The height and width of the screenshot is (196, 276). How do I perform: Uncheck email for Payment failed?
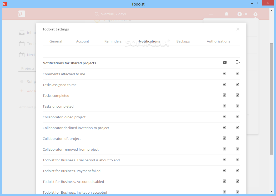click(224, 170)
